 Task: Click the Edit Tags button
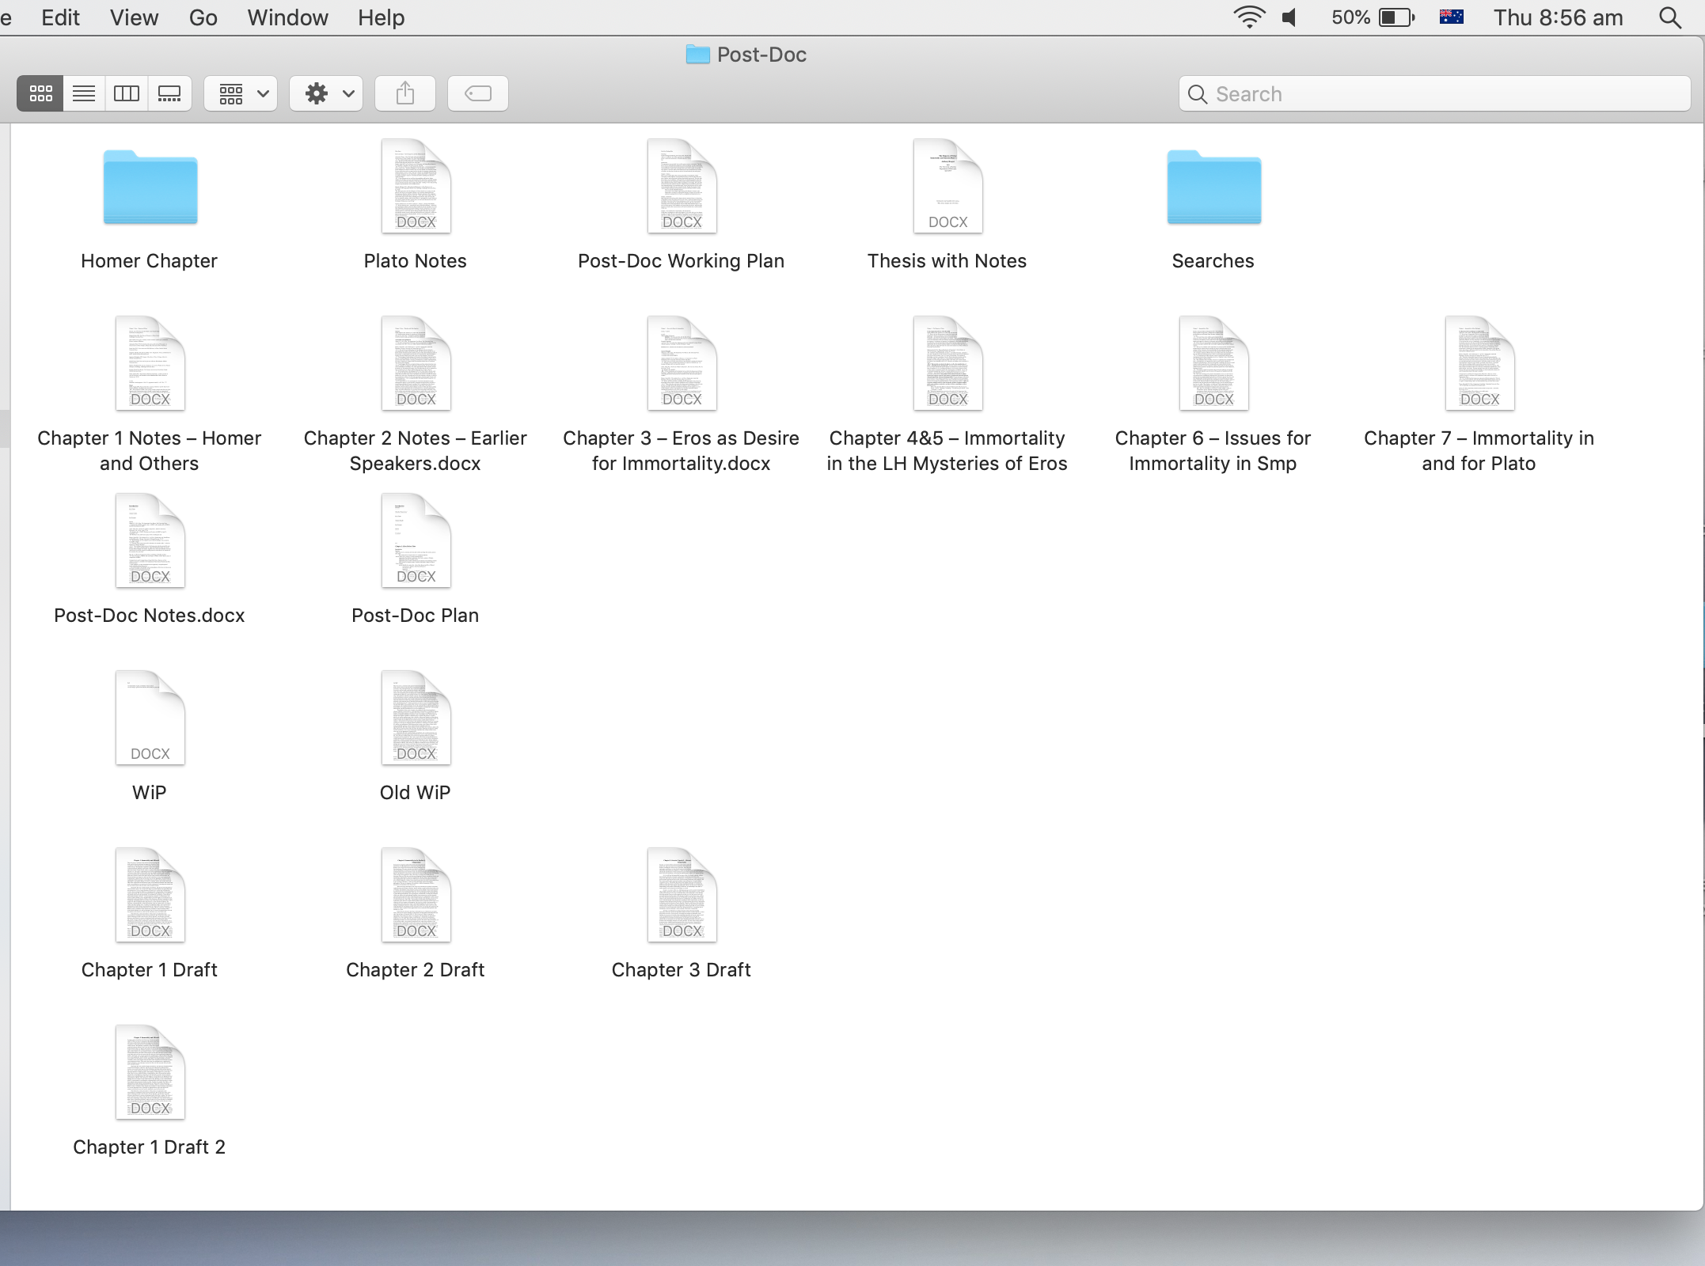478,94
